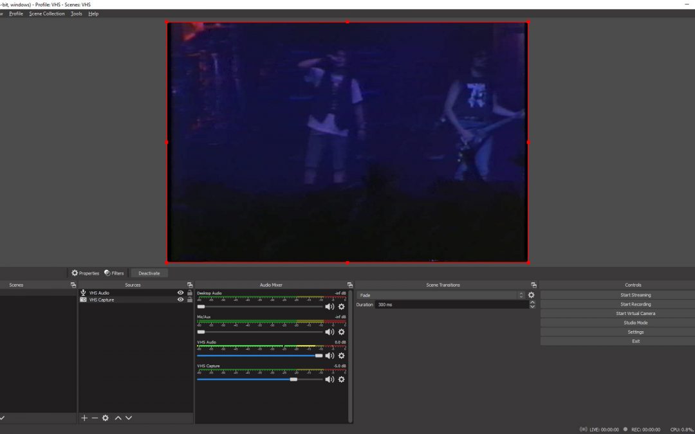Screen dimensions: 695x434
Task: Click the remove source minus icon
Action: pos(95,418)
